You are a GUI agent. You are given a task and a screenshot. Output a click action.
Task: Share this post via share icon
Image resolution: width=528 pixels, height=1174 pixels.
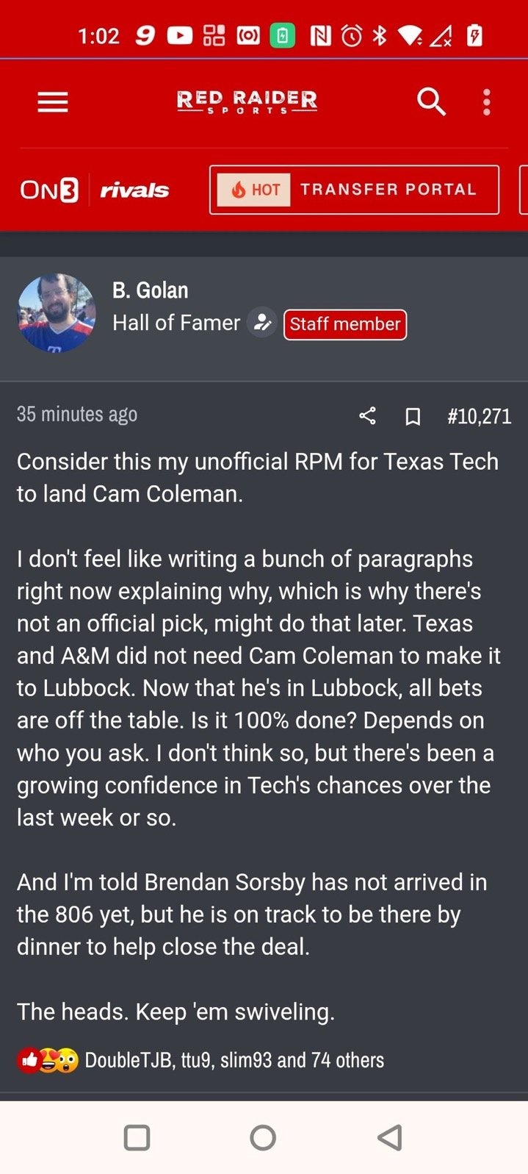coord(367,416)
